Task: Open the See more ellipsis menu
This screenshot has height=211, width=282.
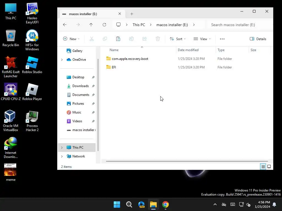Action: pyautogui.click(x=222, y=39)
